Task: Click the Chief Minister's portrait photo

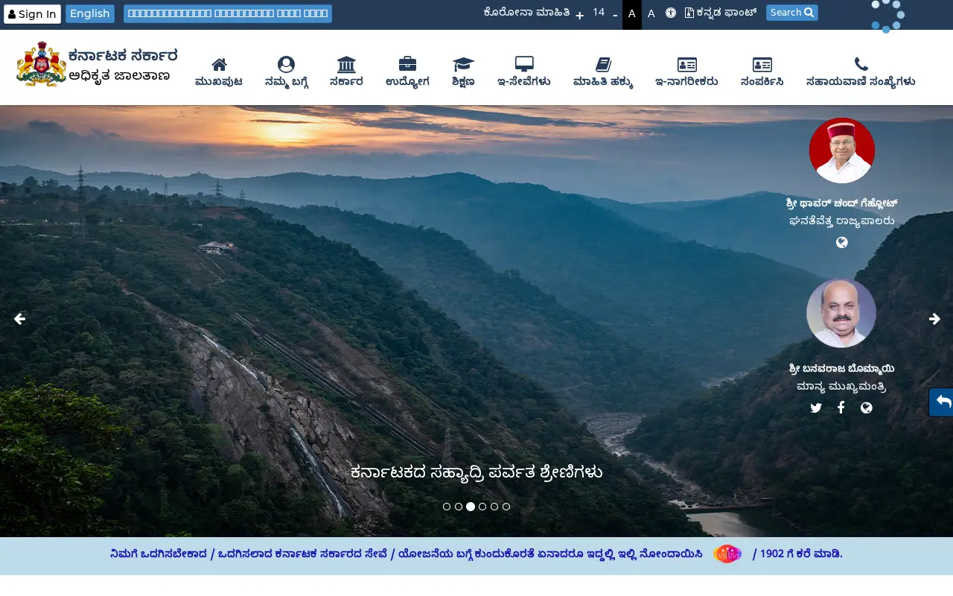Action: [841, 313]
